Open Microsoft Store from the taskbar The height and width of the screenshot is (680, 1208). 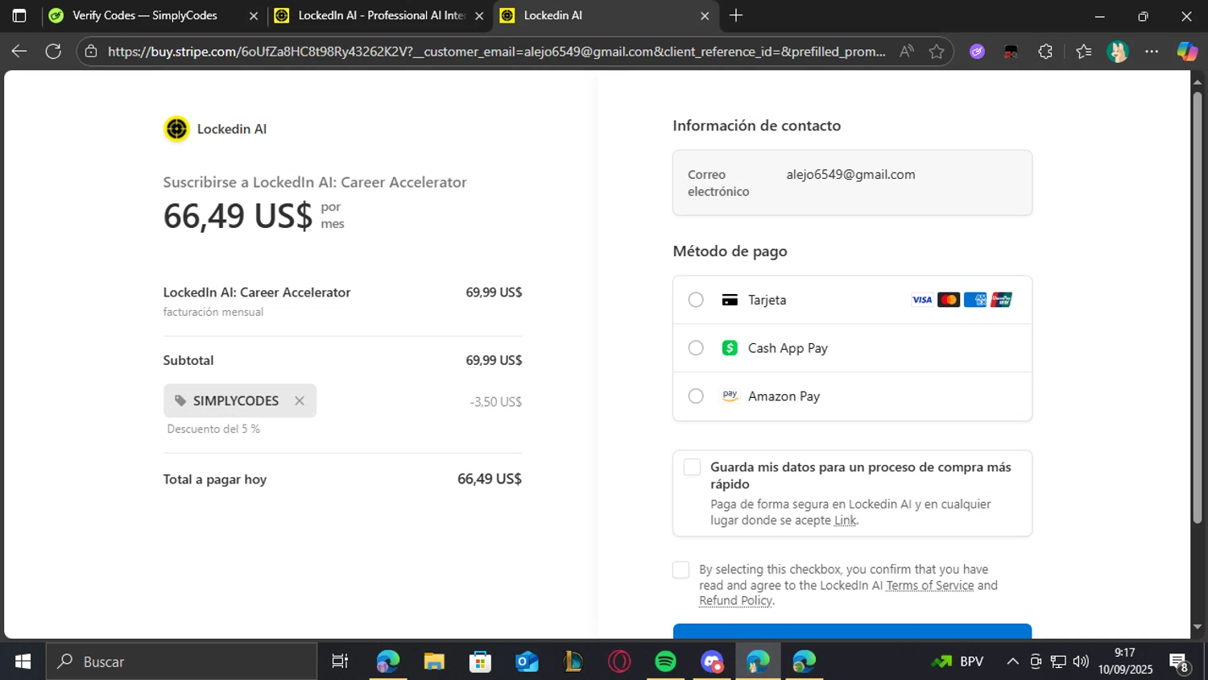pos(481,661)
